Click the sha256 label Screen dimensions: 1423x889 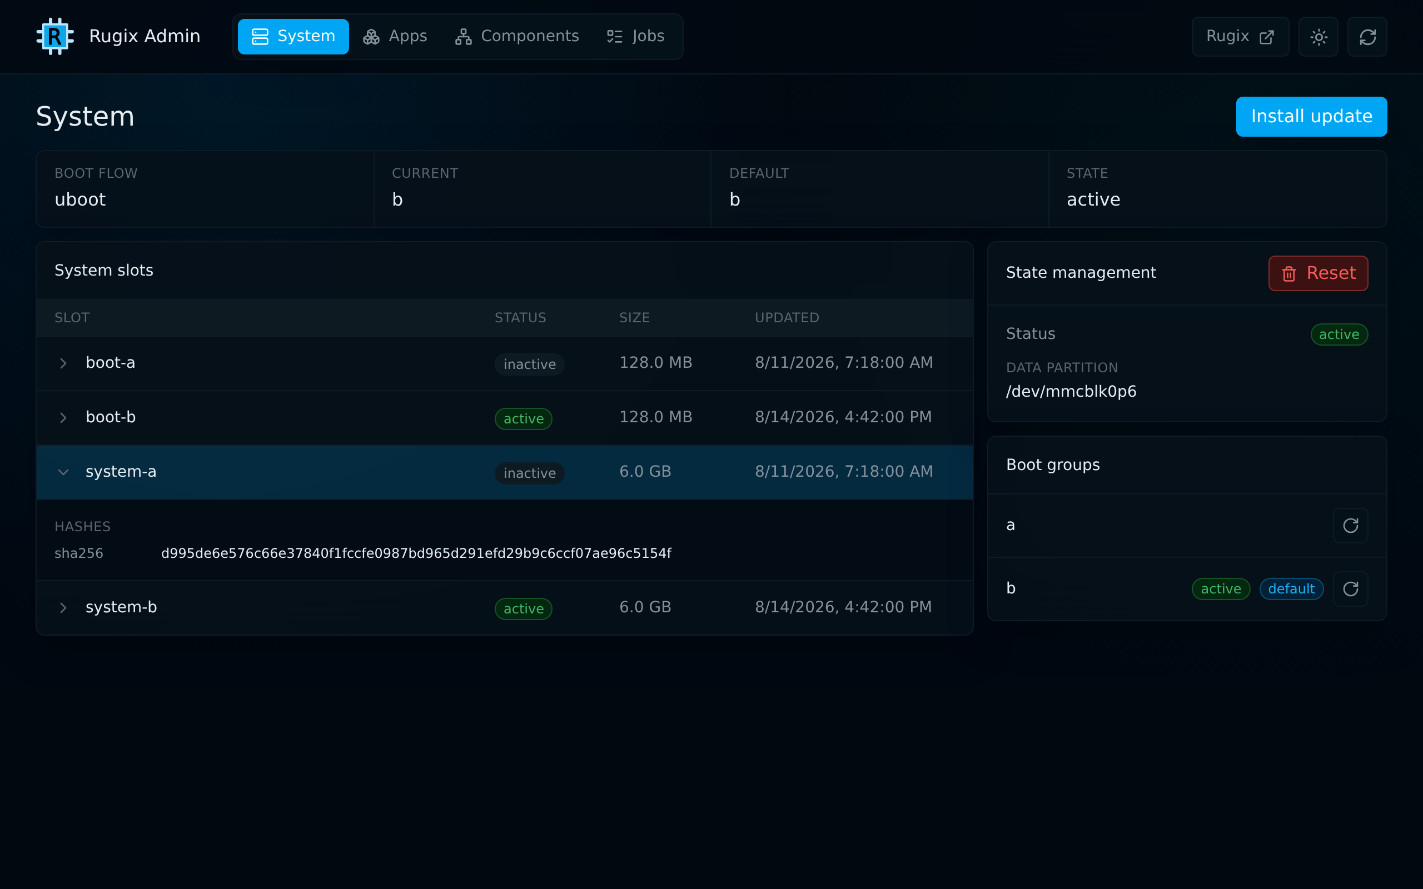point(79,553)
